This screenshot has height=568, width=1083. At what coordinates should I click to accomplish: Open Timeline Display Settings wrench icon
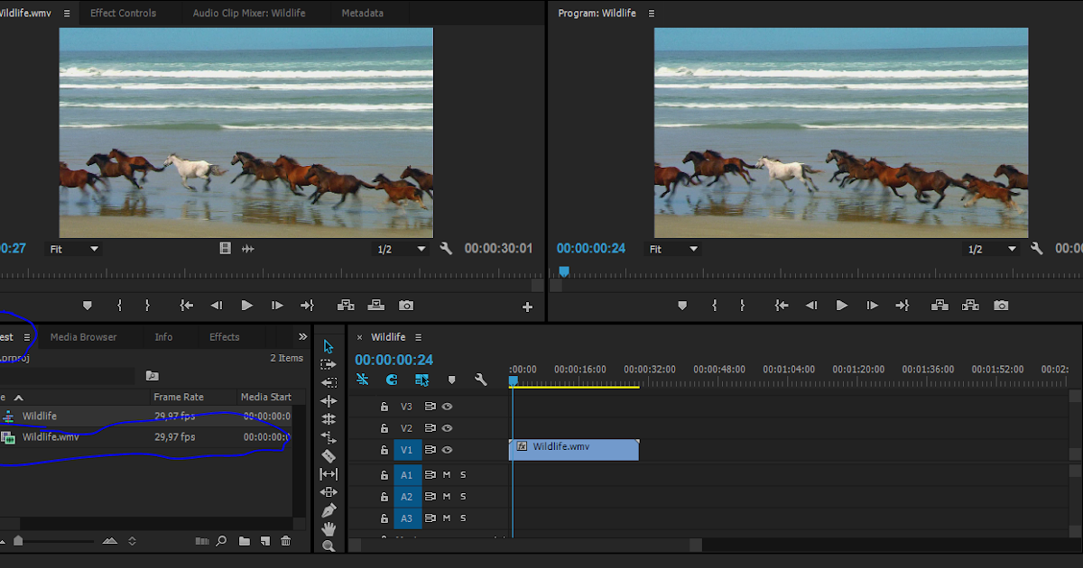481,380
